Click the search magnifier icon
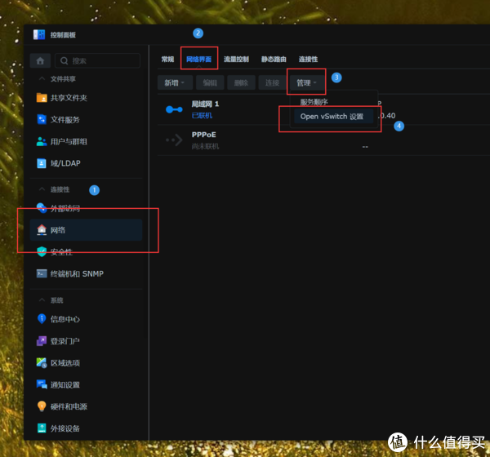Image resolution: width=490 pixels, height=457 pixels. coord(64,60)
